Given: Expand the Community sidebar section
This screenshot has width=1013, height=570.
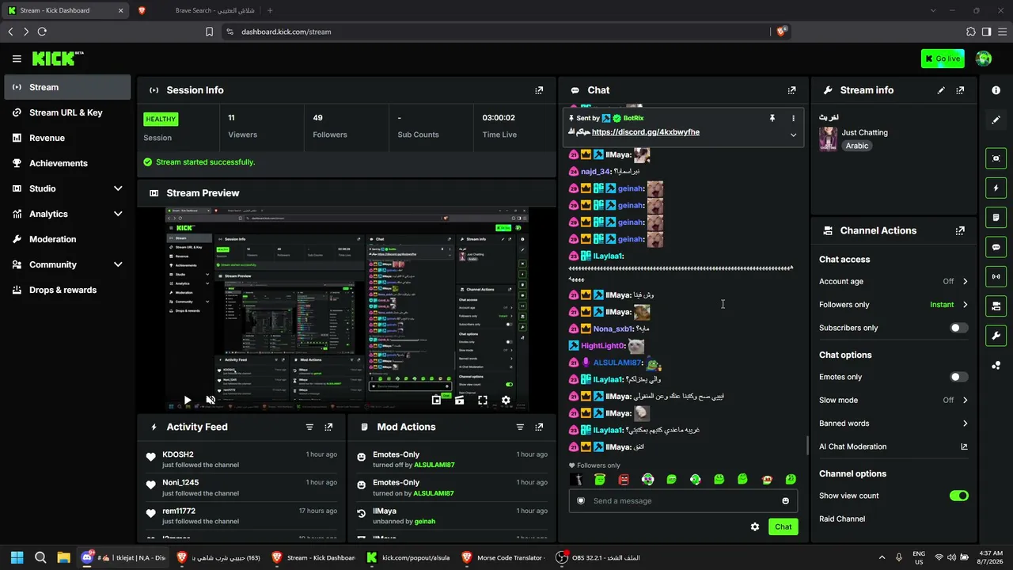Looking at the screenshot, I should click(118, 264).
